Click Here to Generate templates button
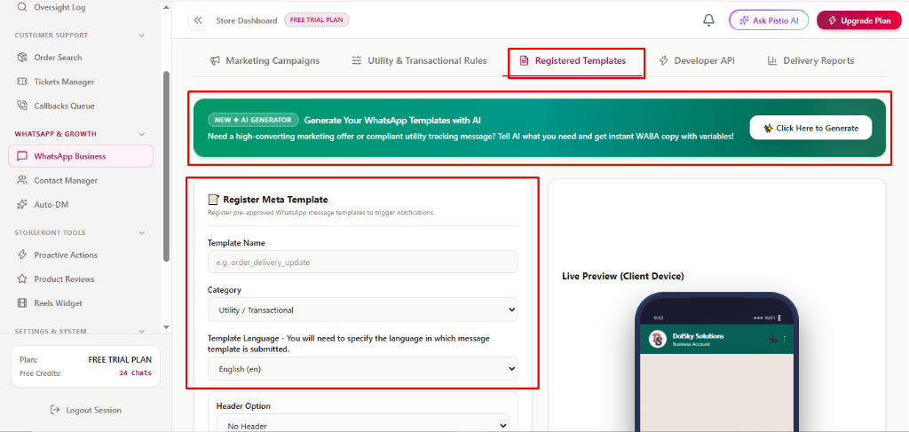Viewport: 909px width, 432px height. click(810, 128)
